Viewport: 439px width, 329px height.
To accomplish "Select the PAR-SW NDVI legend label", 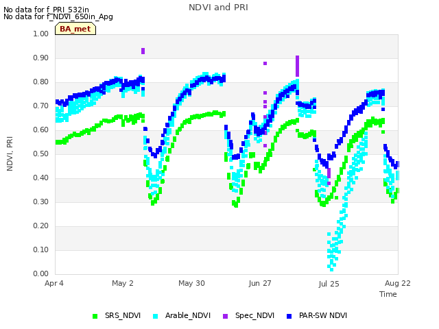I will tap(323, 315).
